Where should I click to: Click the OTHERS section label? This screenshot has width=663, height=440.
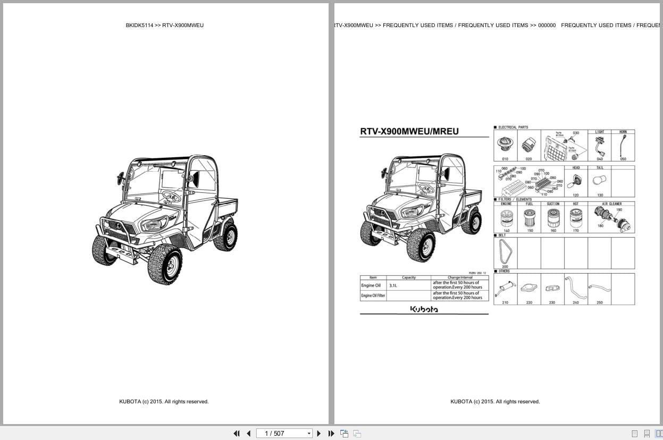coord(504,271)
